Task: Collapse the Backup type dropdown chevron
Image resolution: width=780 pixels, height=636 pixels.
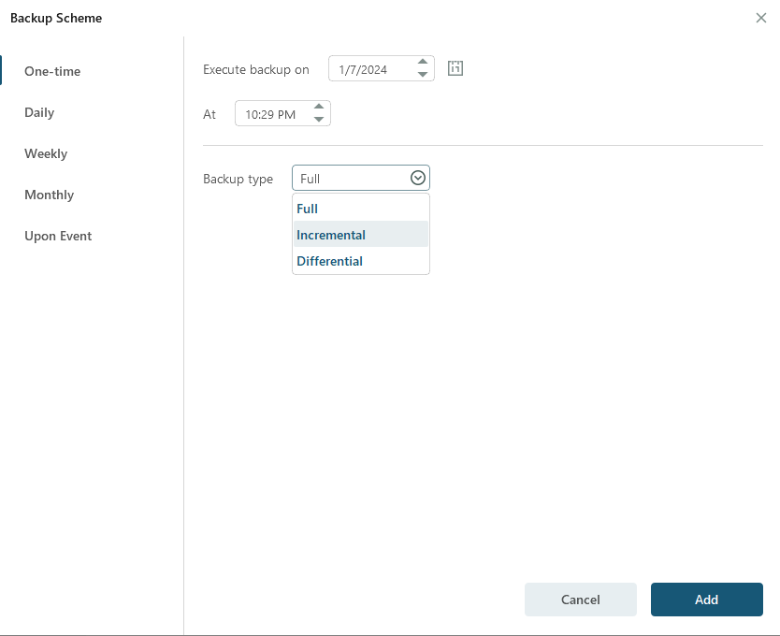Action: (x=418, y=179)
